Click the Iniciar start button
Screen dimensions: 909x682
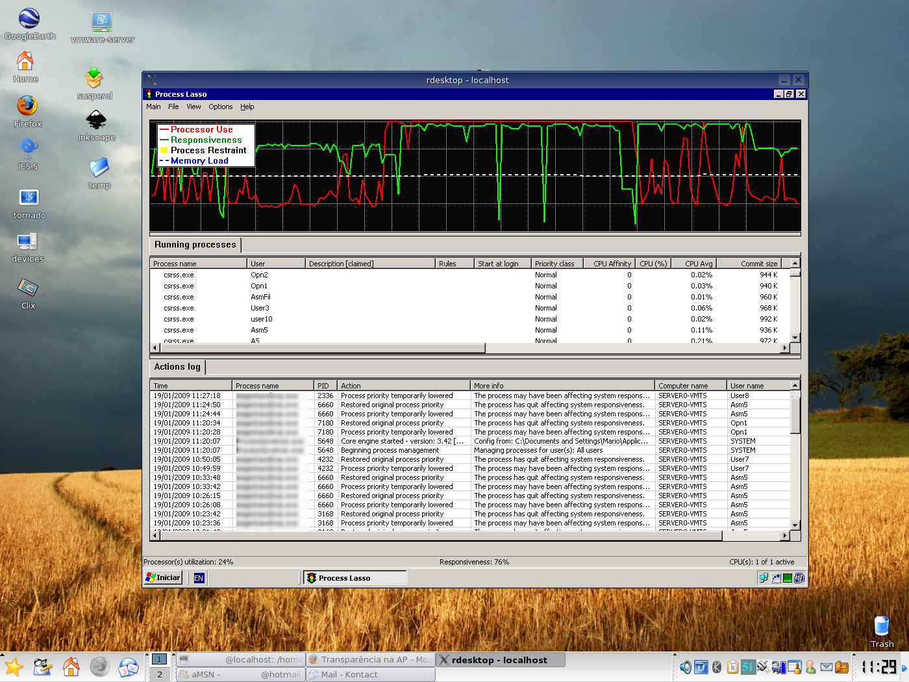tap(163, 577)
